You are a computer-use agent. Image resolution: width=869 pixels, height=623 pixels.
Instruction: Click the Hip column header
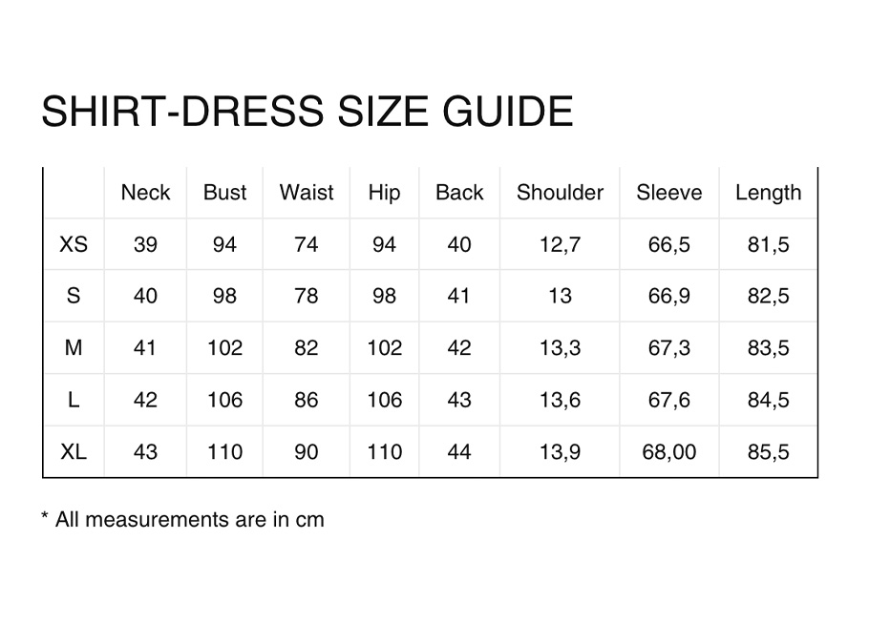[384, 194]
